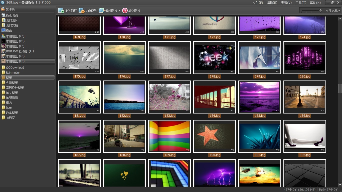Open the 帮助(H) menu
This screenshot has height=192, width=342.
315,3
